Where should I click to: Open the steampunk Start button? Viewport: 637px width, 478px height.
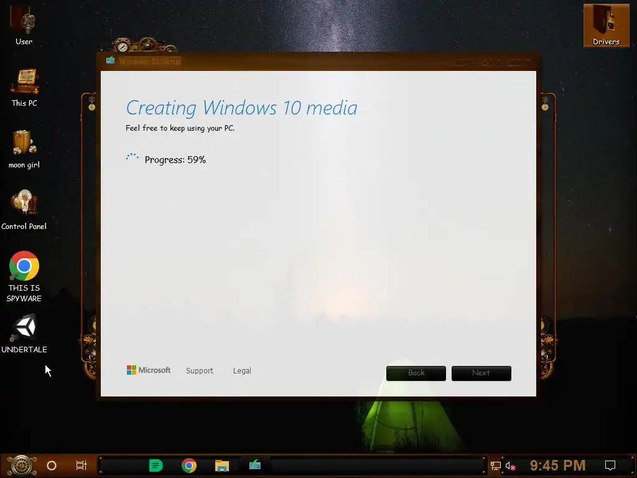(x=21, y=466)
